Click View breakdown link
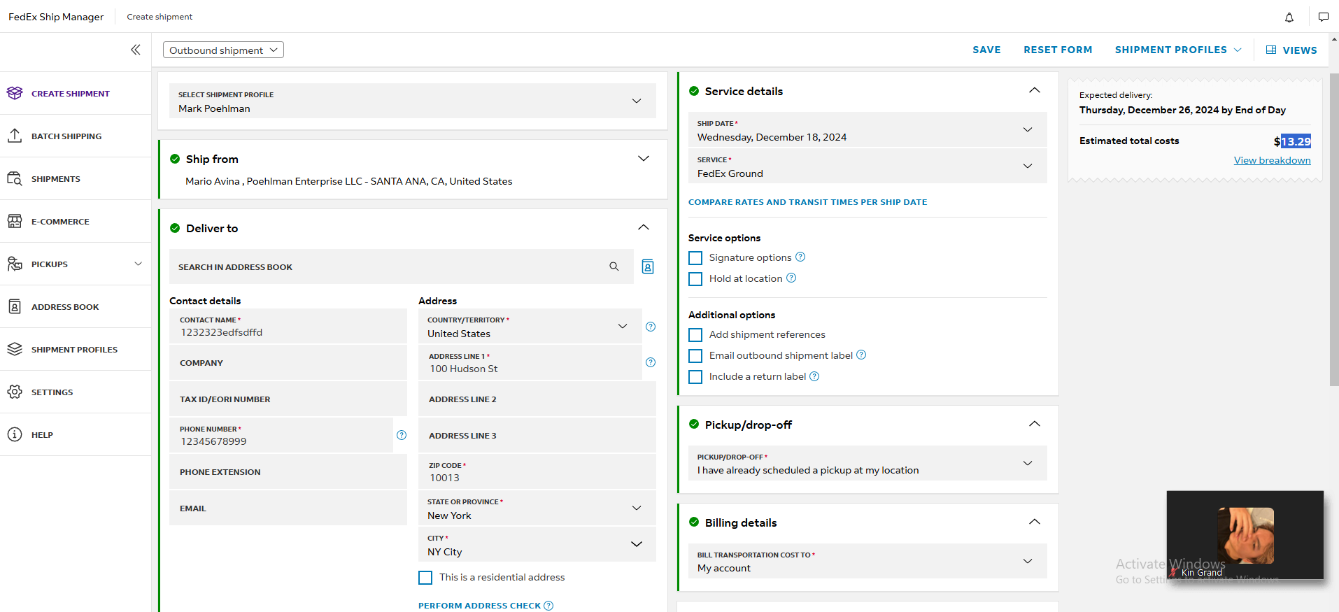This screenshot has width=1339, height=612. coord(1272,160)
